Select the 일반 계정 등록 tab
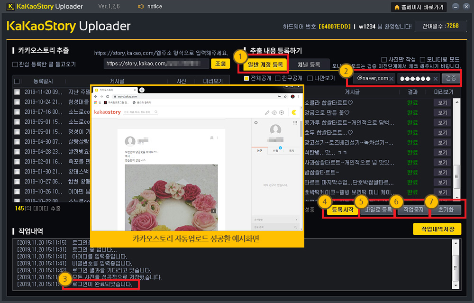Image resolution: width=474 pixels, height=303 pixels. pos(265,64)
